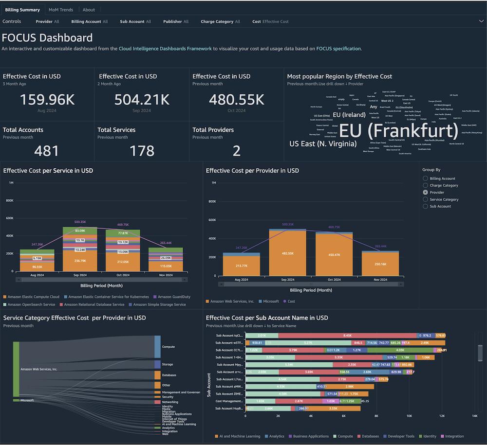
Task: Click right arrow of service chart scrollbar
Action: (185, 280)
